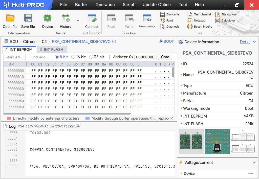
Task: Click the C4 breadcrumb item
Action: [44, 41]
